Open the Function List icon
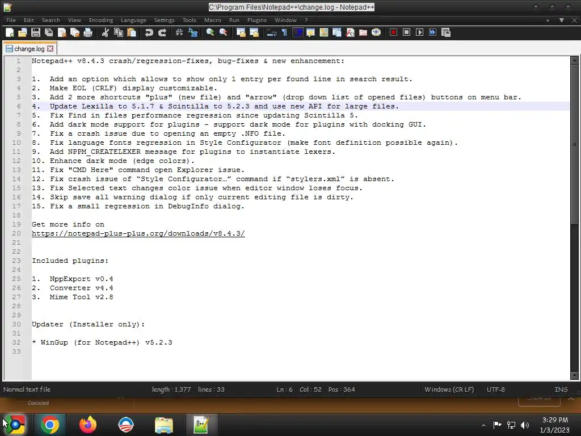The height and width of the screenshot is (436, 581). [x=350, y=32]
